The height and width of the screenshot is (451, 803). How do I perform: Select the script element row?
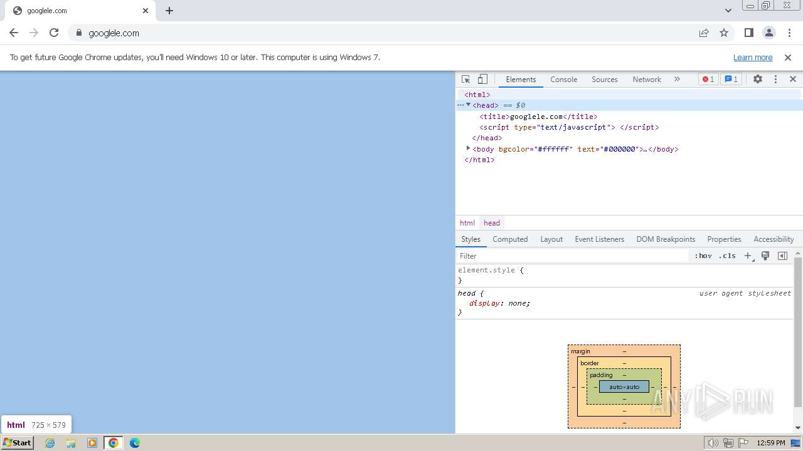(x=628, y=127)
